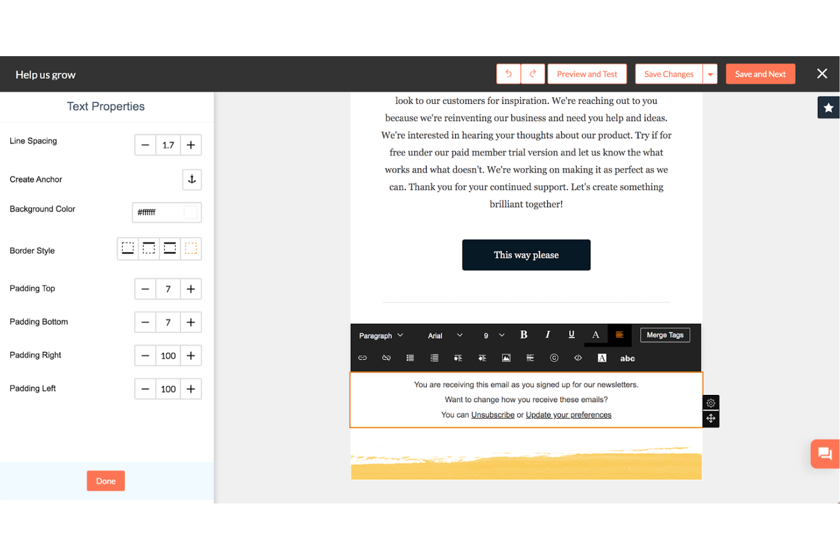Click the Padding Left 100 value field
The width and height of the screenshot is (840, 560).
pos(168,389)
